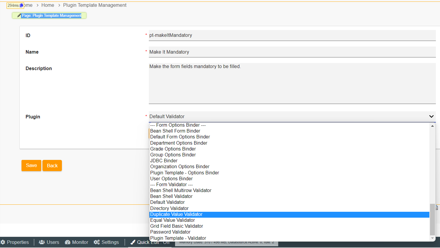Screen dimensions: 440x248
Task: Pick JDBC Binder from the list
Action: coord(164,161)
